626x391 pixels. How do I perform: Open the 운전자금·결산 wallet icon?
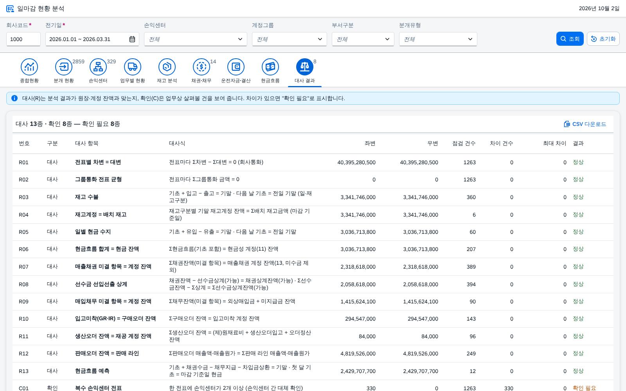pyautogui.click(x=236, y=67)
